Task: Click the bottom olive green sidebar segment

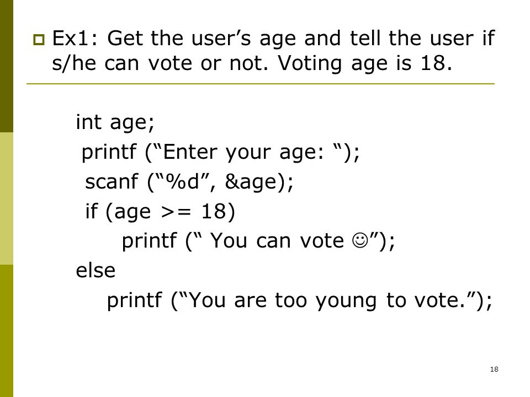Action: (x=7, y=331)
